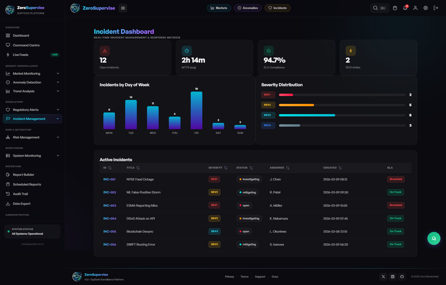Open settings gear icon
The width and height of the screenshot is (446, 285).
click(426, 8)
